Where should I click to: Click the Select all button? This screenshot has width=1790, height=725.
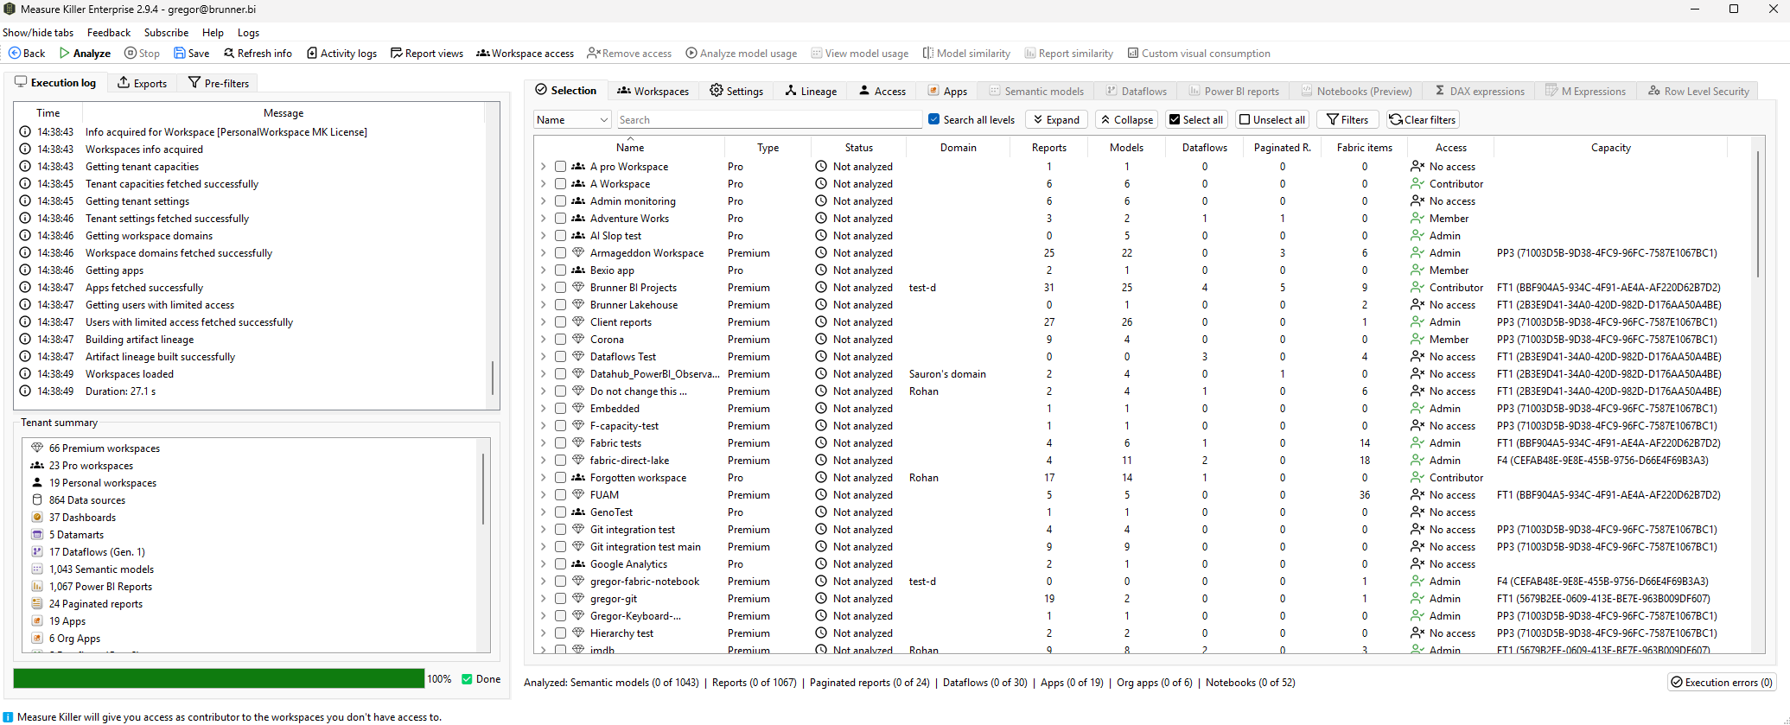point(1196,119)
